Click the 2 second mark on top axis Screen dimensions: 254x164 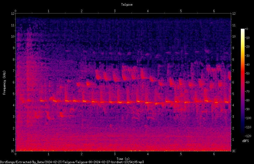tap(82, 11)
